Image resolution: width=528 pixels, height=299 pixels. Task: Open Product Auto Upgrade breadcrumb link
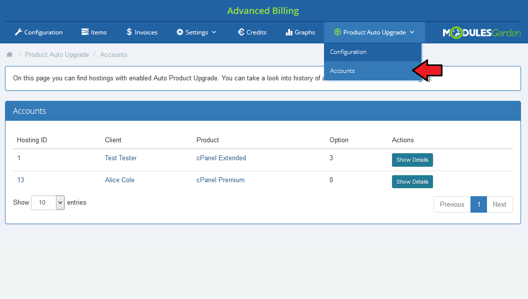pyautogui.click(x=57, y=54)
